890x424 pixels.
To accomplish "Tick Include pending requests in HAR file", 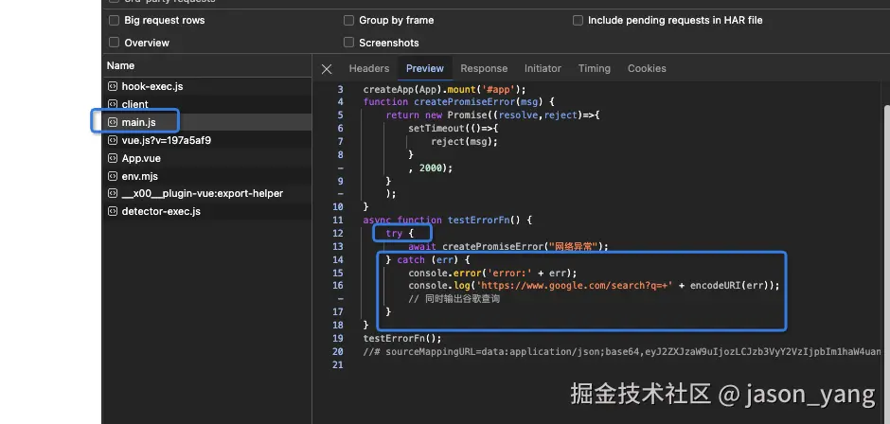I will [x=578, y=21].
